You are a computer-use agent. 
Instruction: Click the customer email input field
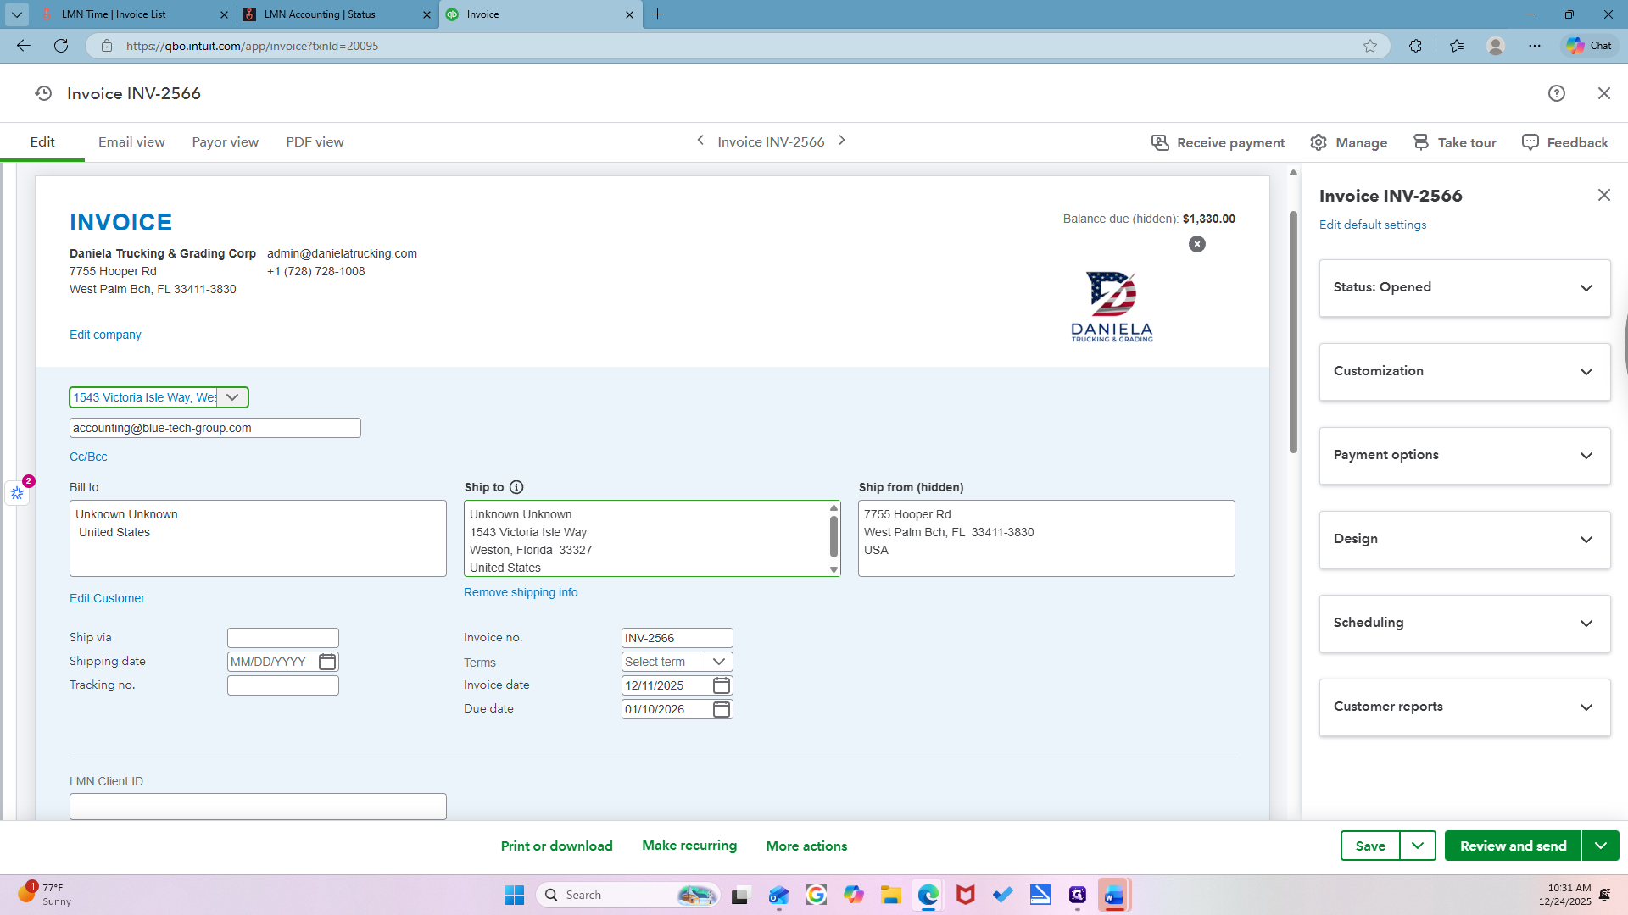pyautogui.click(x=215, y=428)
